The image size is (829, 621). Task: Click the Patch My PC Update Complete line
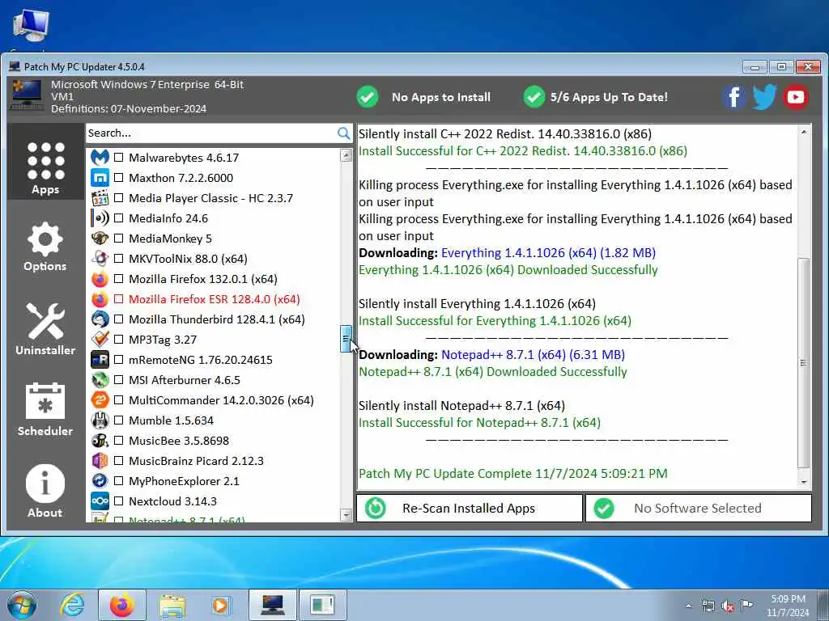512,474
